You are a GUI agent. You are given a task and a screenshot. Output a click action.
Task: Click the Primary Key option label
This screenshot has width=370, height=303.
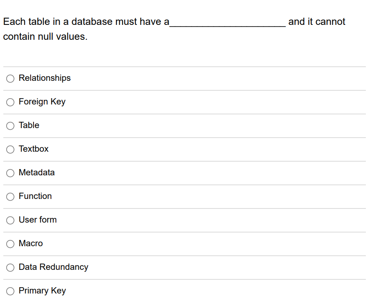click(x=42, y=291)
